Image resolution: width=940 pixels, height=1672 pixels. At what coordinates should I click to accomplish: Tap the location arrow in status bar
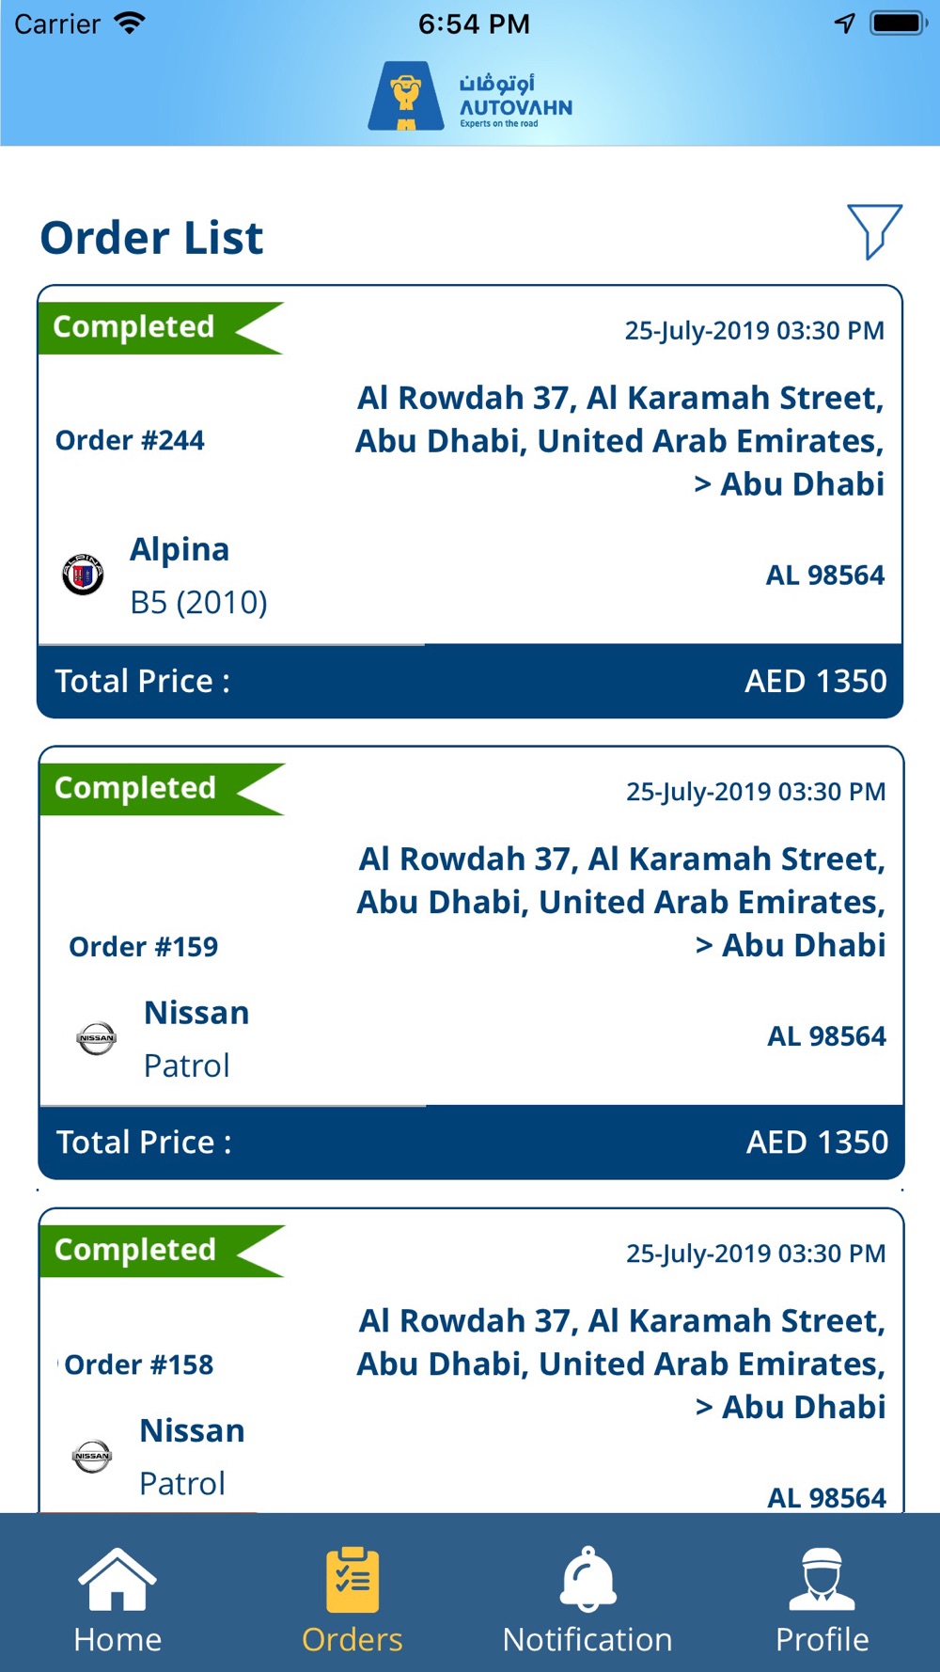(845, 24)
